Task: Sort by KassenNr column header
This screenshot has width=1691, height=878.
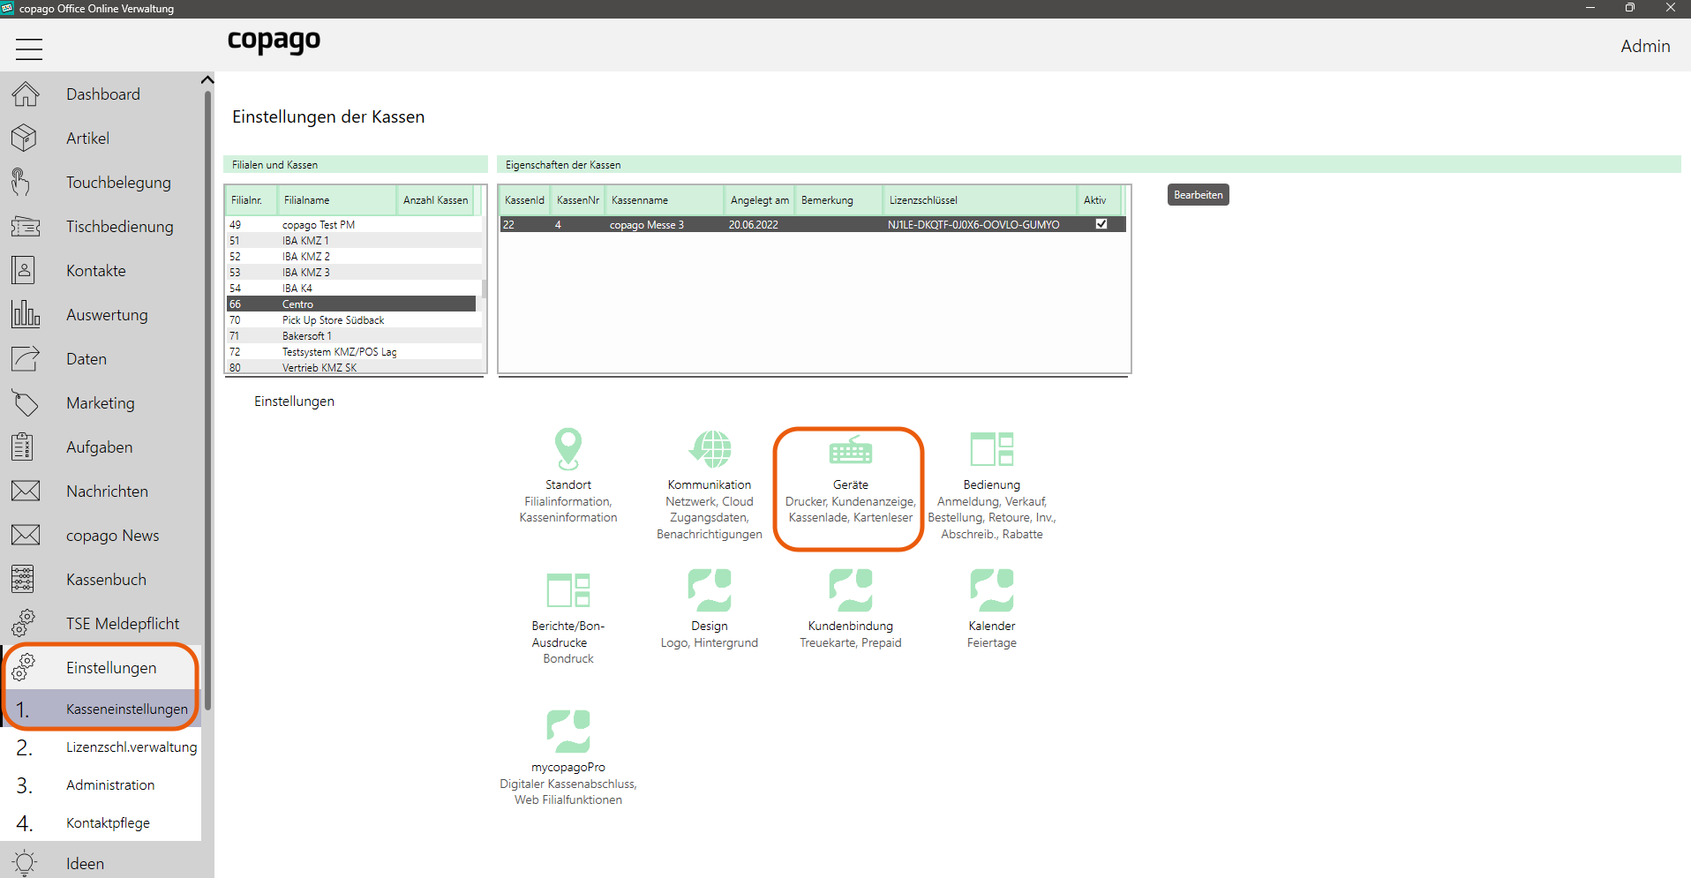Action: 578,200
